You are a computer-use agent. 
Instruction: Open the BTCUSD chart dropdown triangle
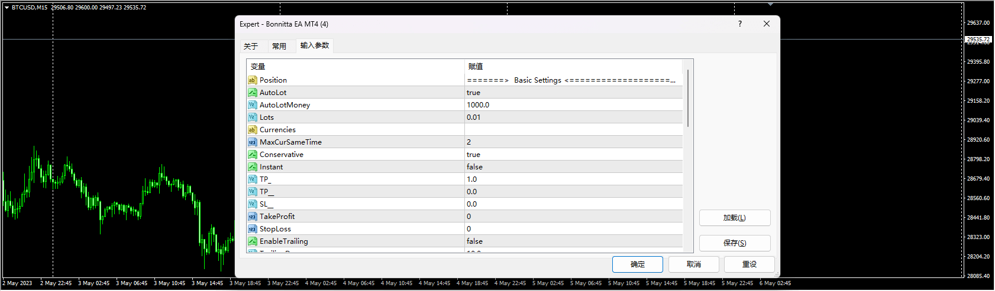click(x=7, y=8)
